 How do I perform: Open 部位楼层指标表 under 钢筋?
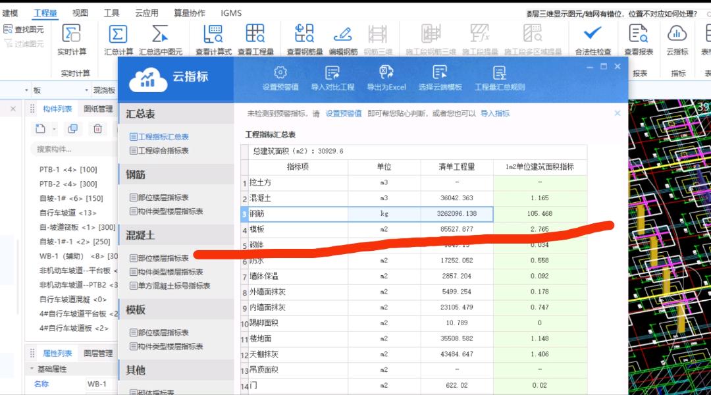pos(159,197)
